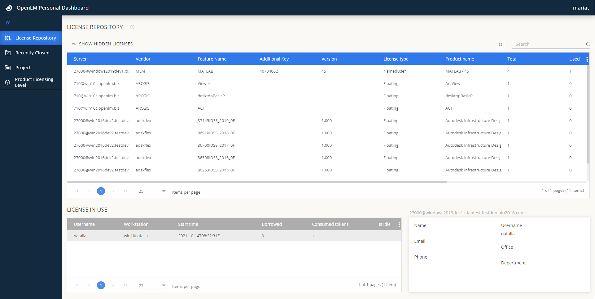Select the MATLAB license row
Screen dimensions: 595x299
(x=205, y=71)
